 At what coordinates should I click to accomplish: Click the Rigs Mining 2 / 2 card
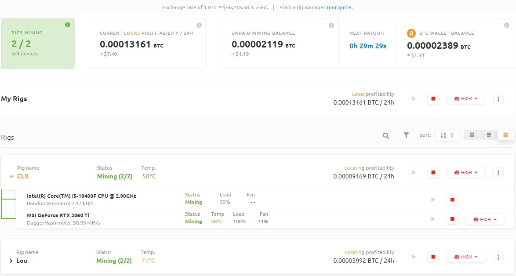click(38, 44)
